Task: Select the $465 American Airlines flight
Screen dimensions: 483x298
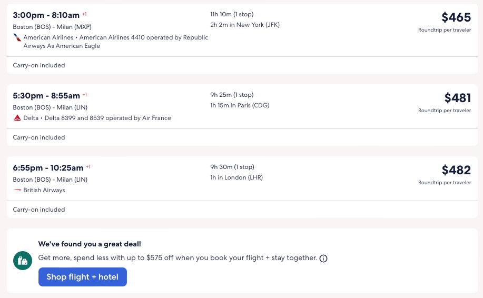Action: coord(456,18)
